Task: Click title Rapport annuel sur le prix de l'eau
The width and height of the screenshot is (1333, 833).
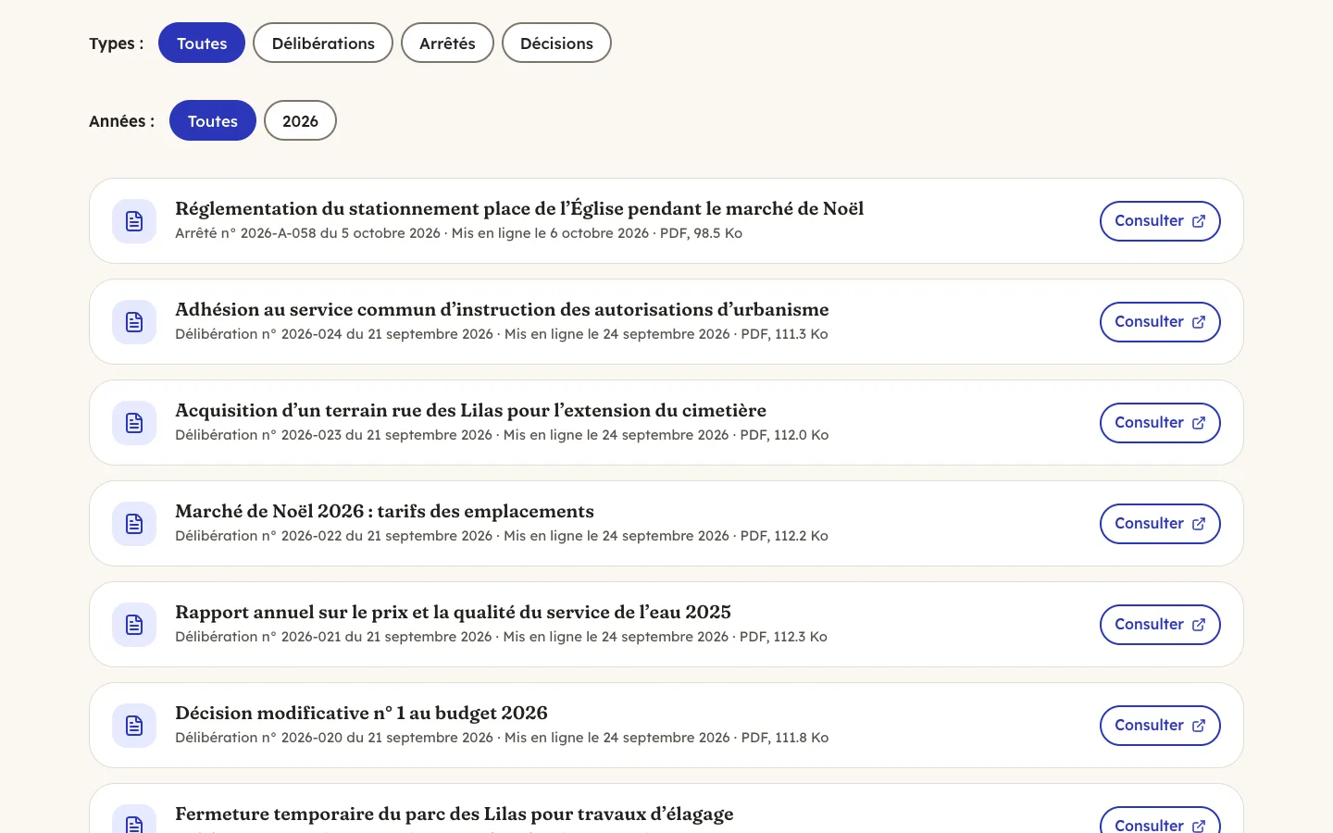Action: click(x=453, y=612)
